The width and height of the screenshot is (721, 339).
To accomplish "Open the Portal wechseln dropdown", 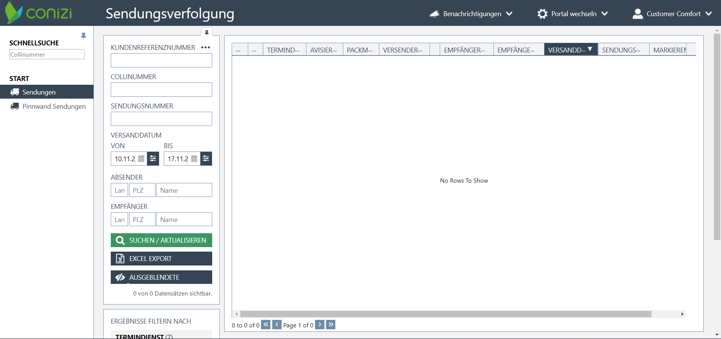I will point(573,14).
